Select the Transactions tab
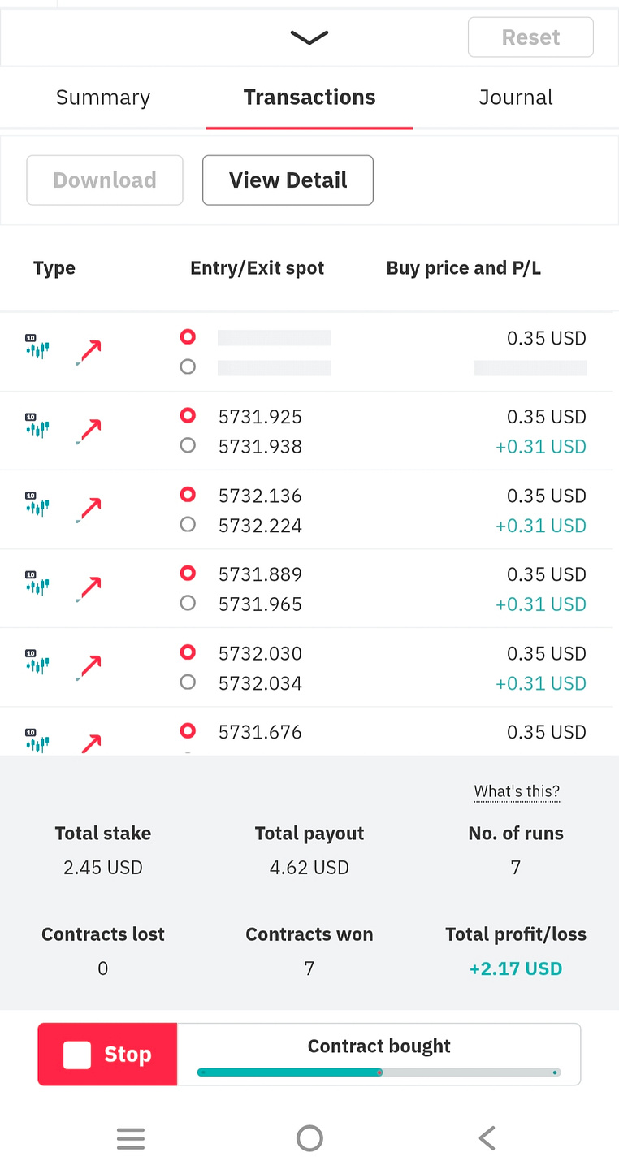This screenshot has width=619, height=1170. [309, 97]
